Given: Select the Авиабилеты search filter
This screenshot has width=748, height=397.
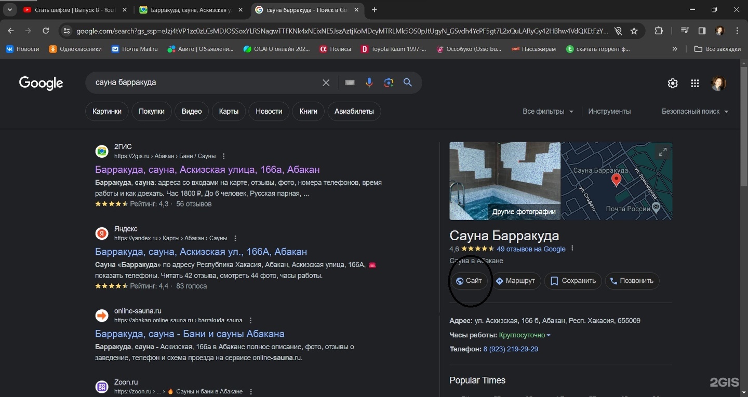Looking at the screenshot, I should (x=354, y=112).
